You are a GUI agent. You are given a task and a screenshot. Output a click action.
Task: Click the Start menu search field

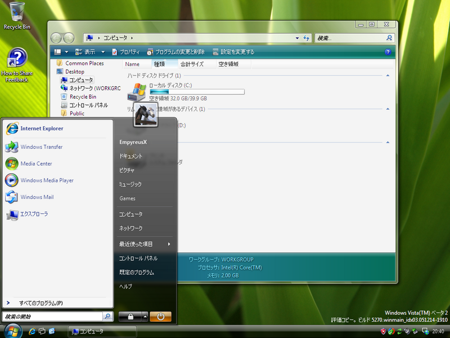[52, 317]
